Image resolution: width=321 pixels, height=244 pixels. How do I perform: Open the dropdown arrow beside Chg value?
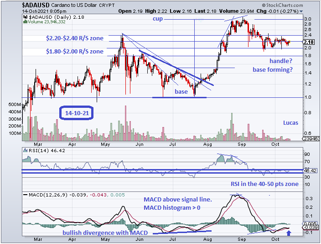pos(301,11)
